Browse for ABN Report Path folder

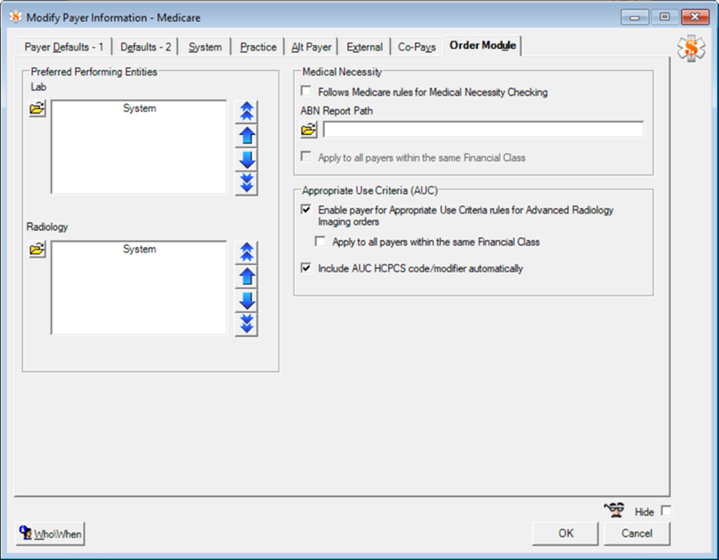pos(309,129)
